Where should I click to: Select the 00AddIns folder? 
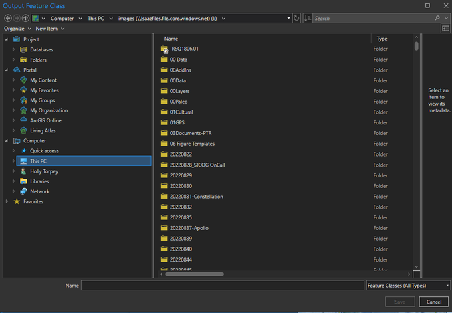tap(180, 70)
